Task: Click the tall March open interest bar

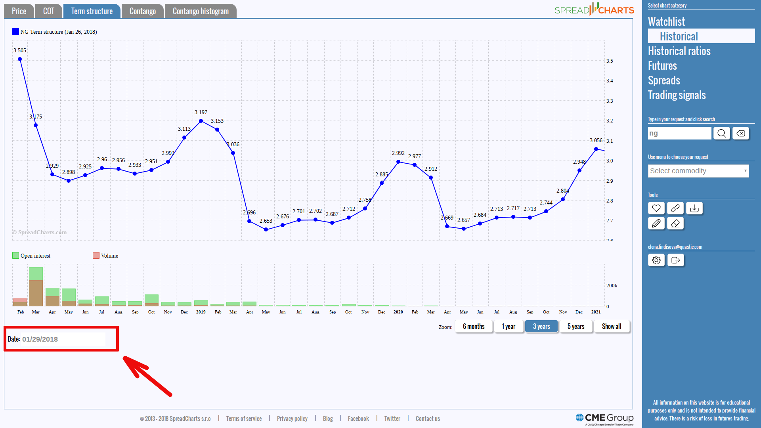Action: (x=36, y=286)
